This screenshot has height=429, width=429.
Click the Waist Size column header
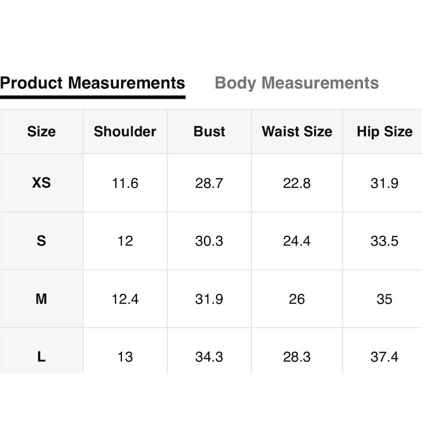[297, 132]
